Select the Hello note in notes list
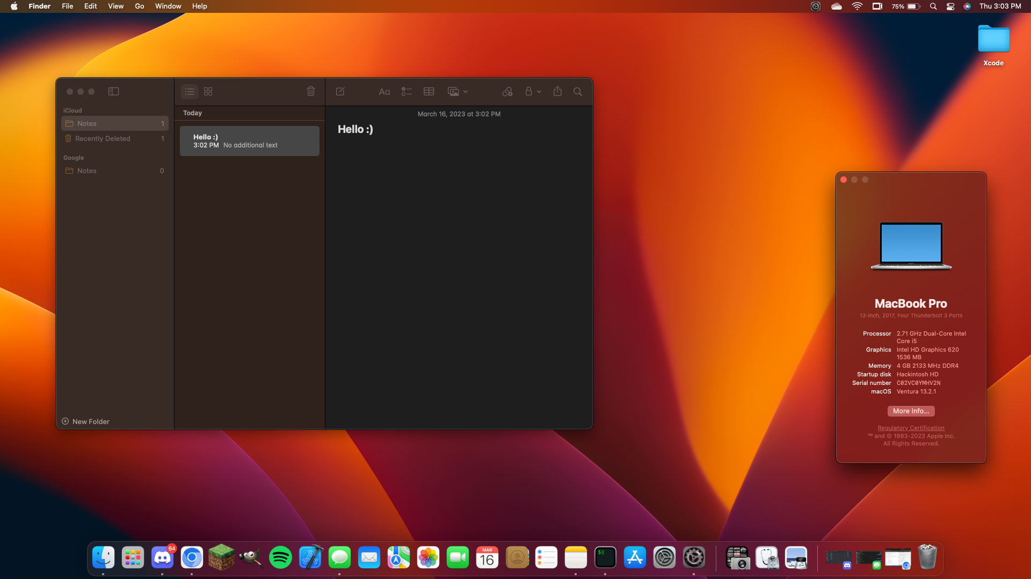 click(x=250, y=140)
